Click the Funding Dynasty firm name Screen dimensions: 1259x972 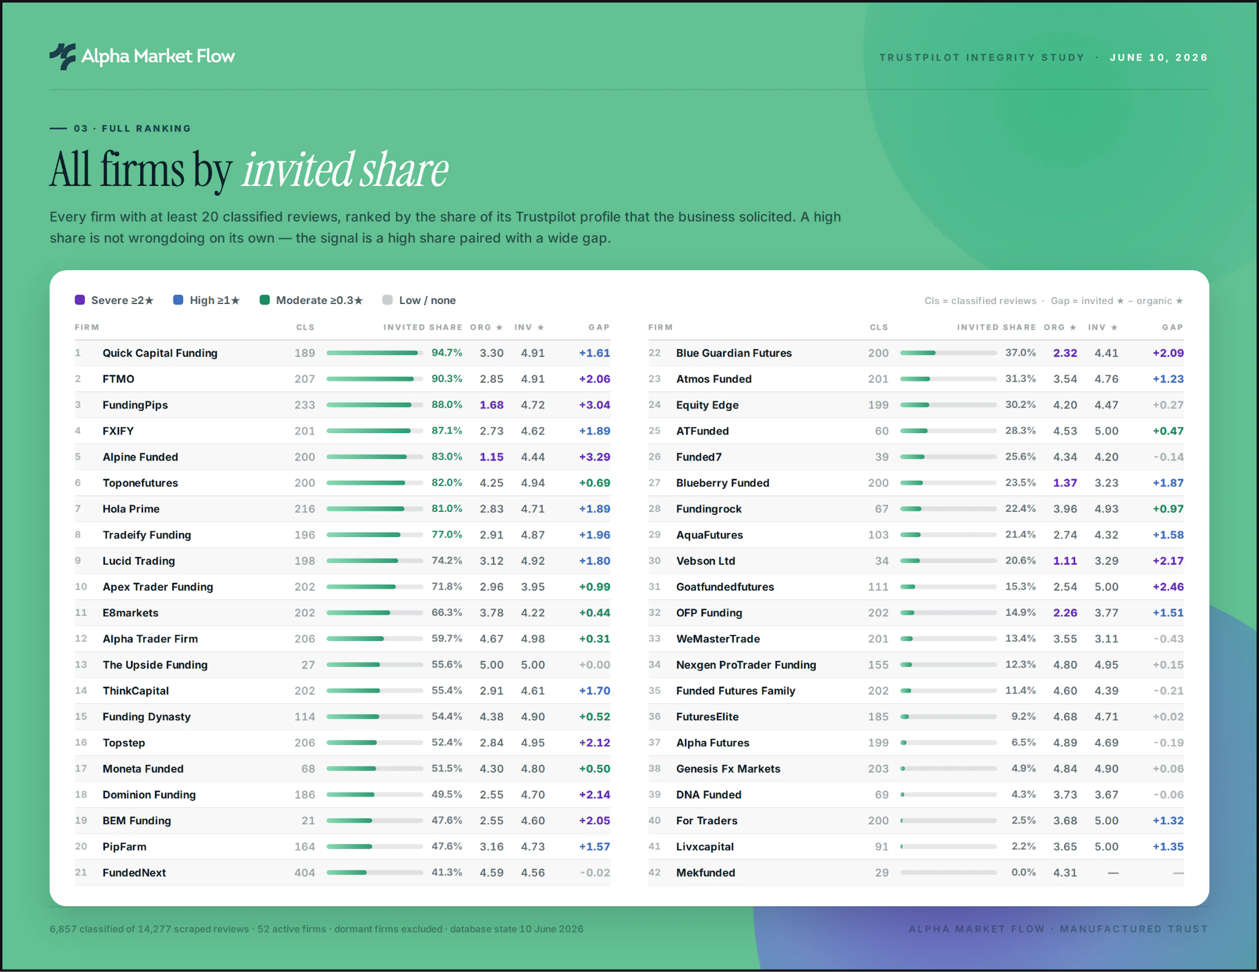pyautogui.click(x=147, y=716)
